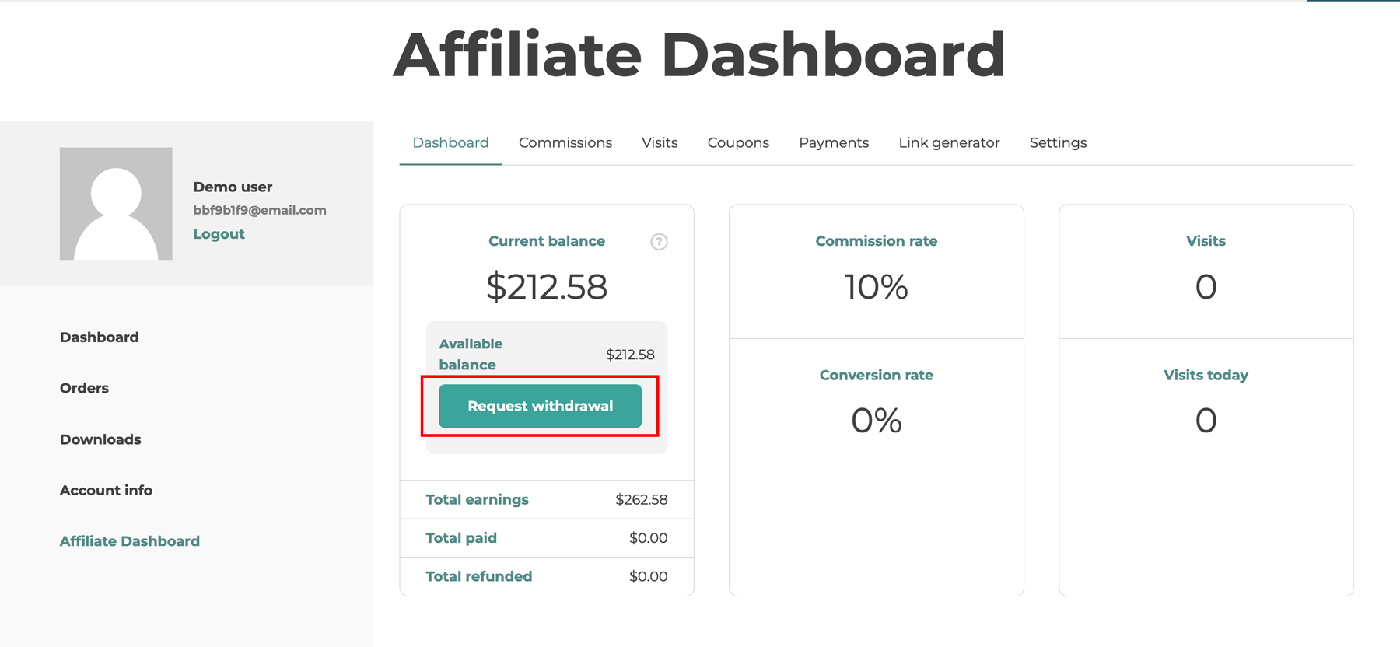Select the Coupons tab
Image resolution: width=1400 pixels, height=647 pixels.
[x=738, y=143]
